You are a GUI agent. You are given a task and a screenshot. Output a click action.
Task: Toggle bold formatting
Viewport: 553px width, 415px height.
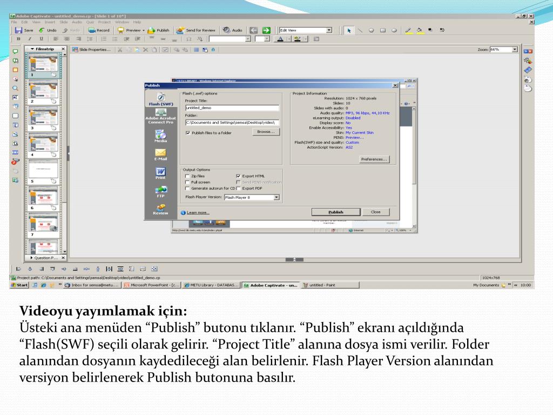tap(19, 39)
